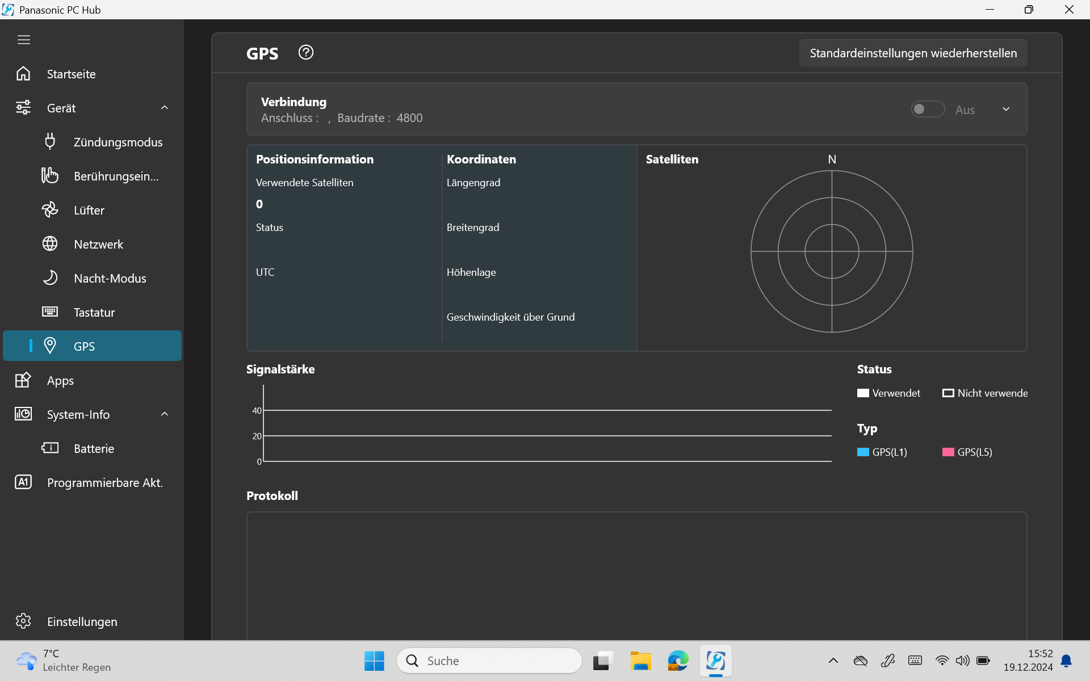The height and width of the screenshot is (681, 1090).
Task: Click the GPS help question mark icon
Action: (x=305, y=53)
